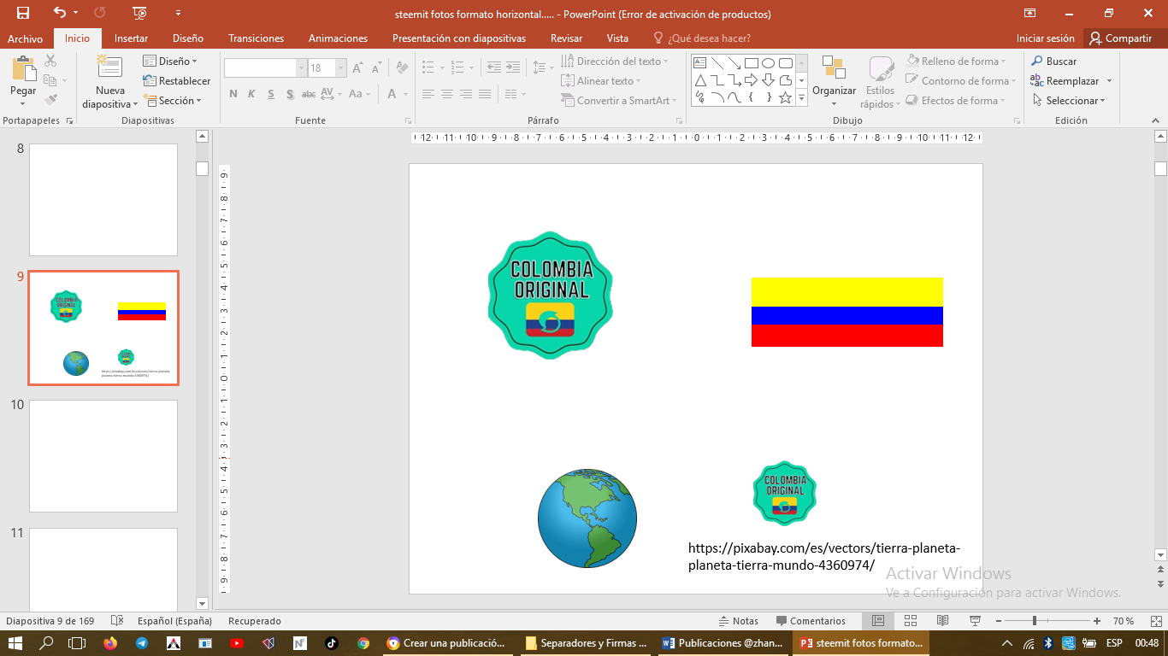The width and height of the screenshot is (1168, 656).
Task: Start slideshow from beginning in quick access toolbar
Action: pos(140,13)
